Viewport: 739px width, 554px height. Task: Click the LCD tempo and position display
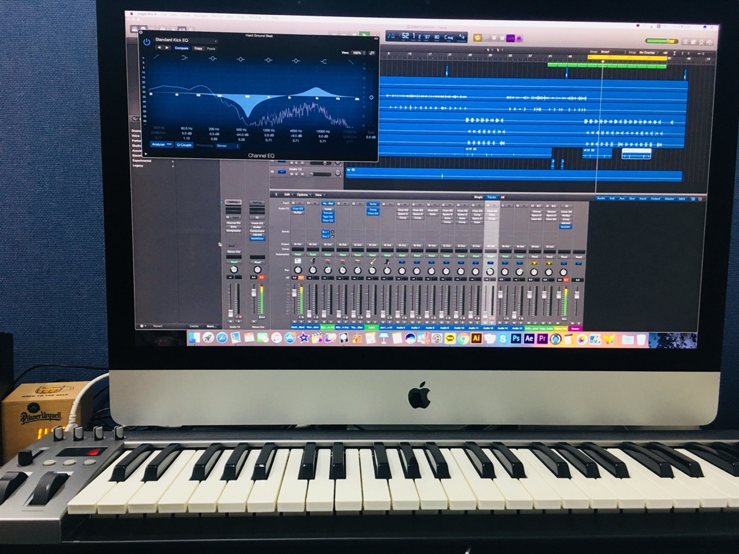coord(427,36)
